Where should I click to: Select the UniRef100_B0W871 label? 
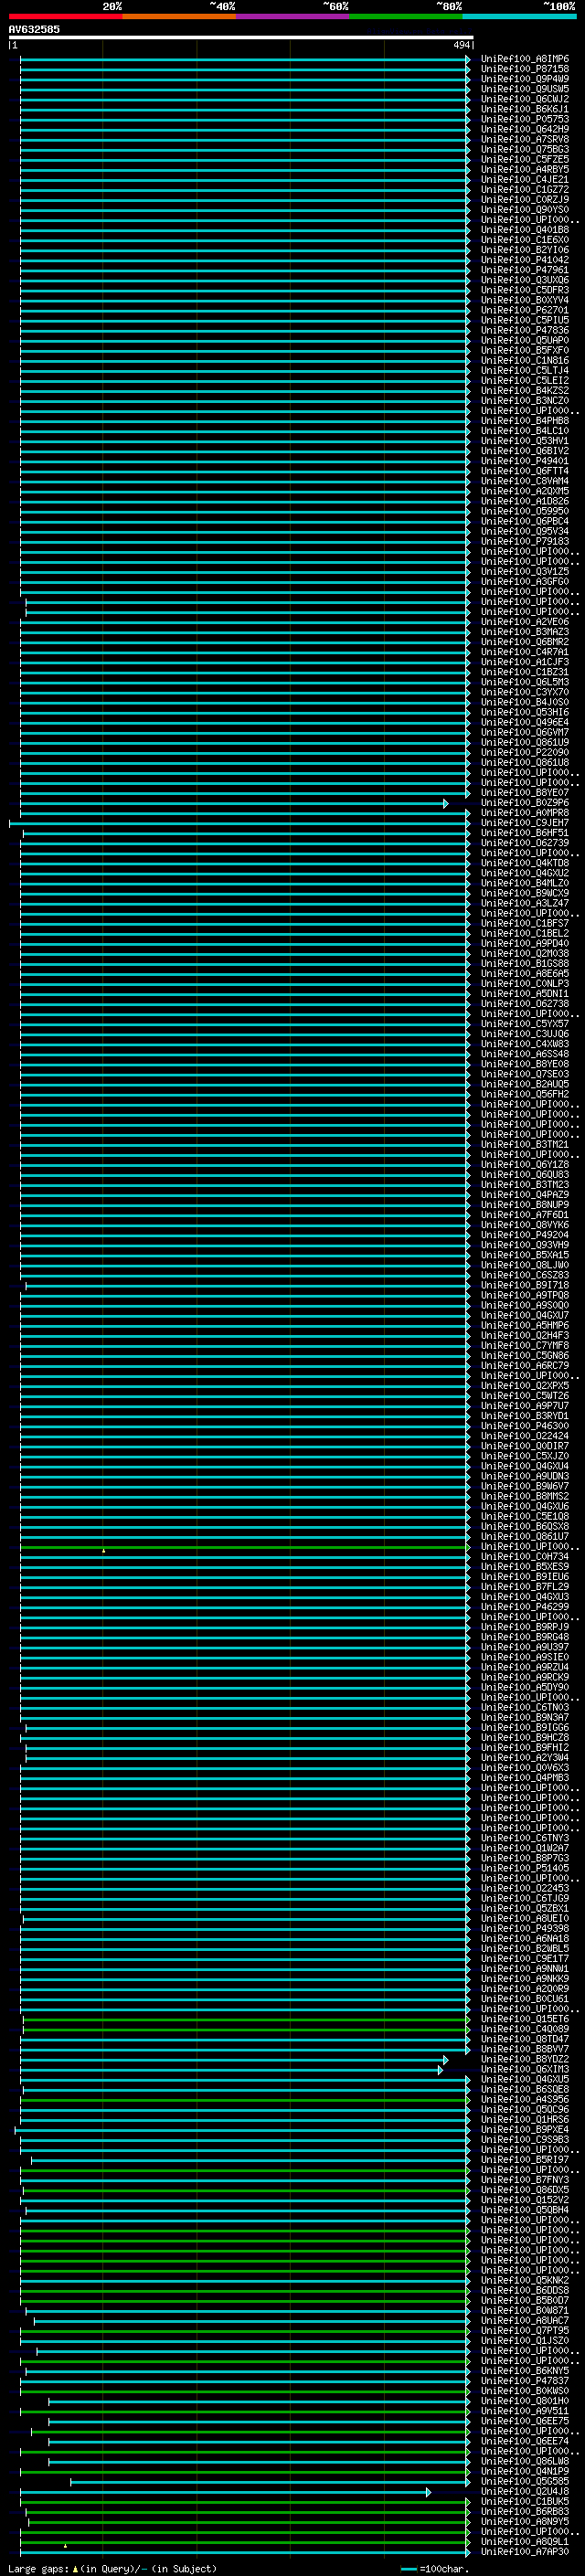coord(524,2310)
